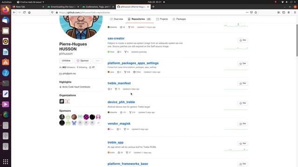Go back with the browser back arrow
The image size is (298, 167).
[x=14, y=13]
